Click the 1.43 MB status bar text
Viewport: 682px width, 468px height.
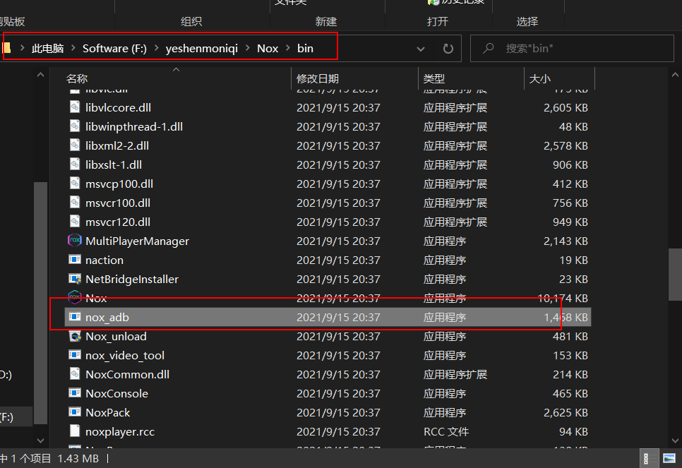click(x=78, y=458)
